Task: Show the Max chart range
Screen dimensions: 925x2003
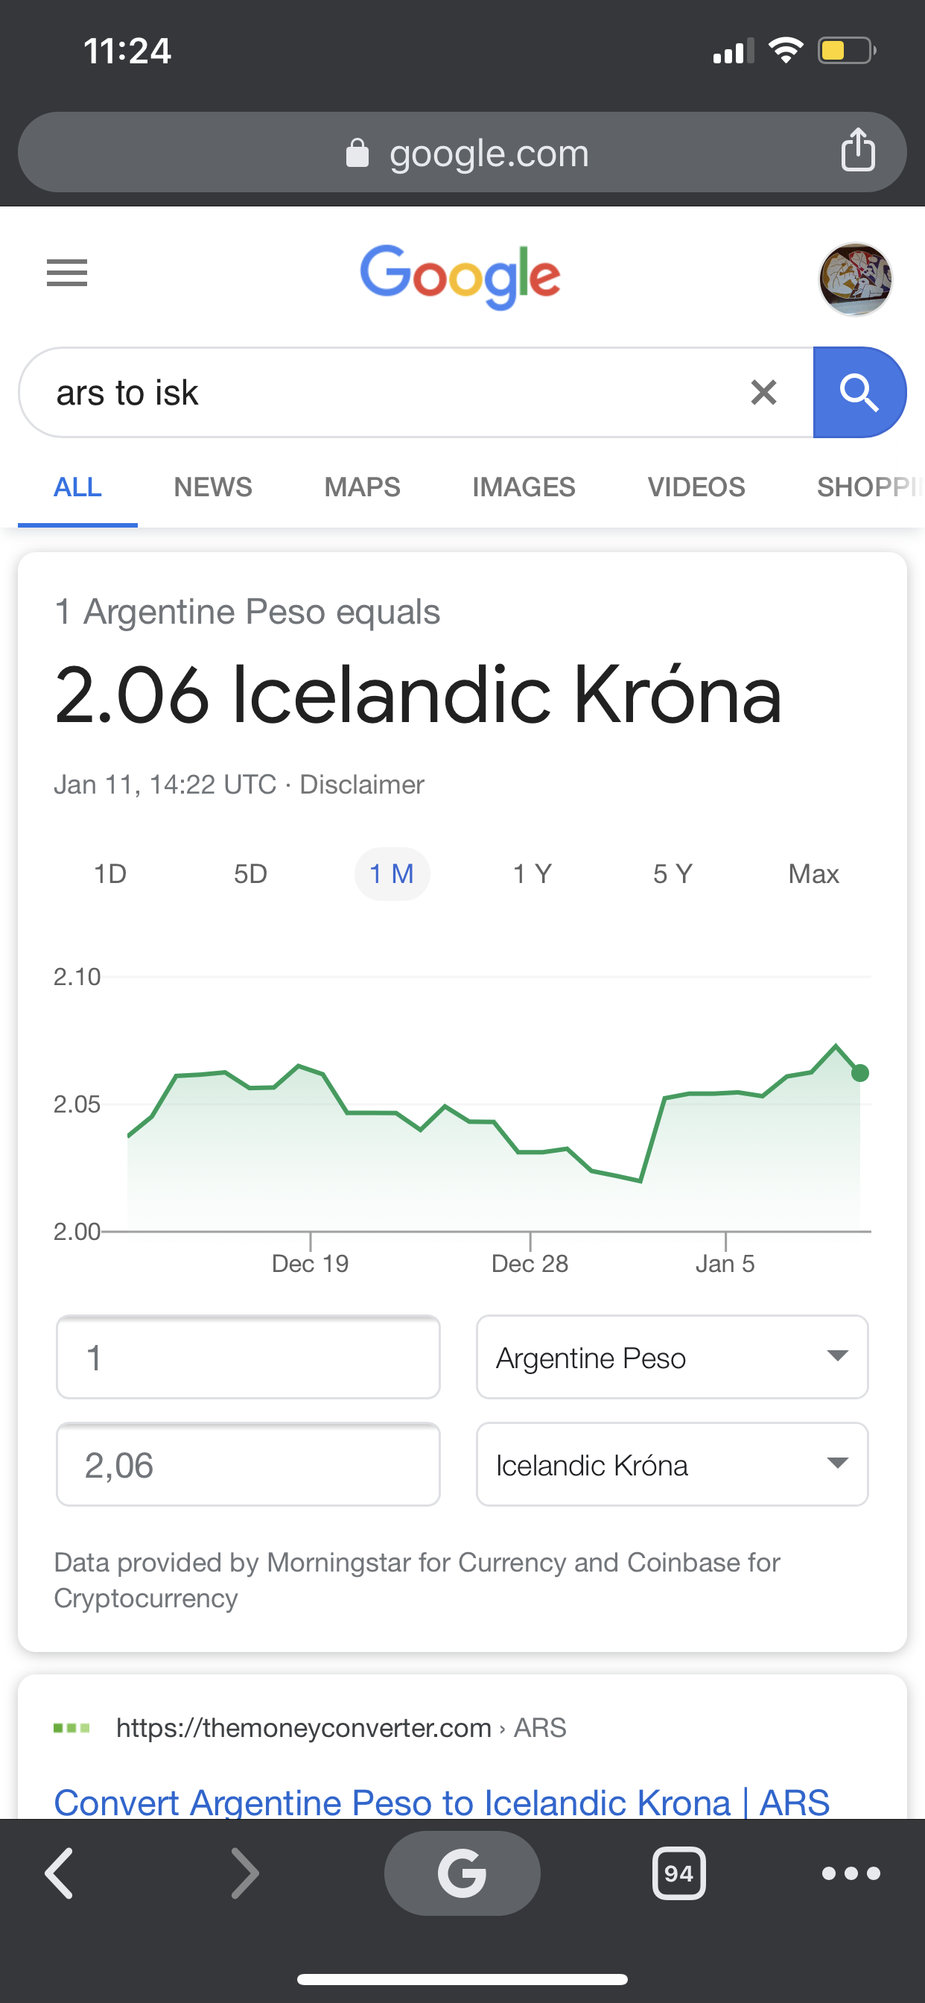Action: [x=813, y=874]
